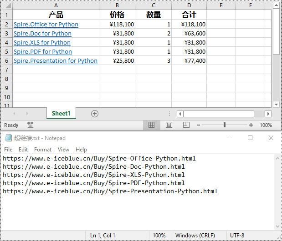The height and width of the screenshot is (241, 282).
Task: Select row 7 header
Action: (7, 70)
